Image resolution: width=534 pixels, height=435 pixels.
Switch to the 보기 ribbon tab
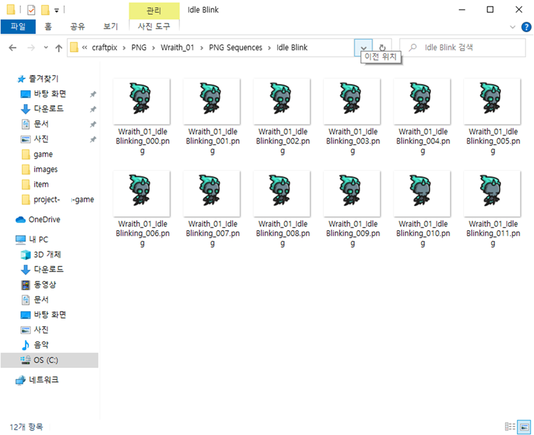coord(110,26)
